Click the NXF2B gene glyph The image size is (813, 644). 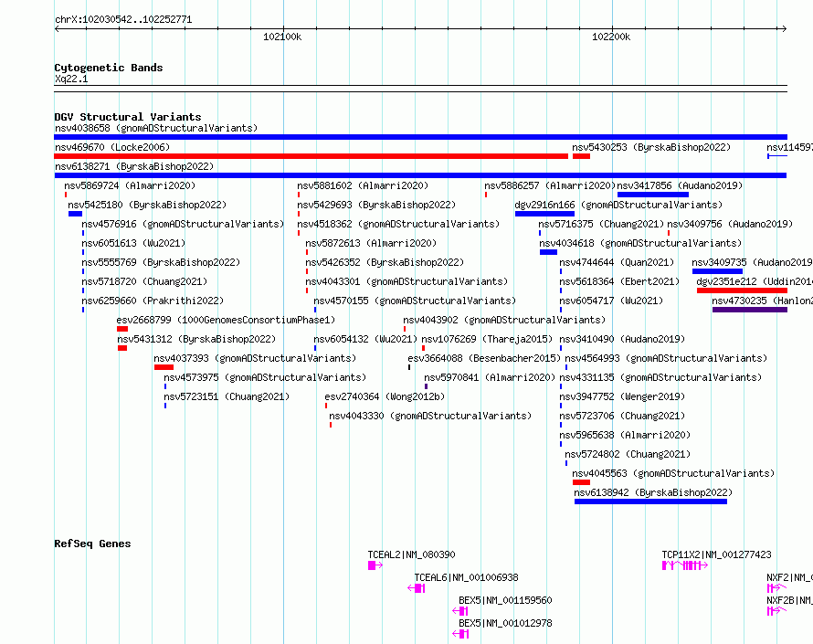(x=776, y=611)
